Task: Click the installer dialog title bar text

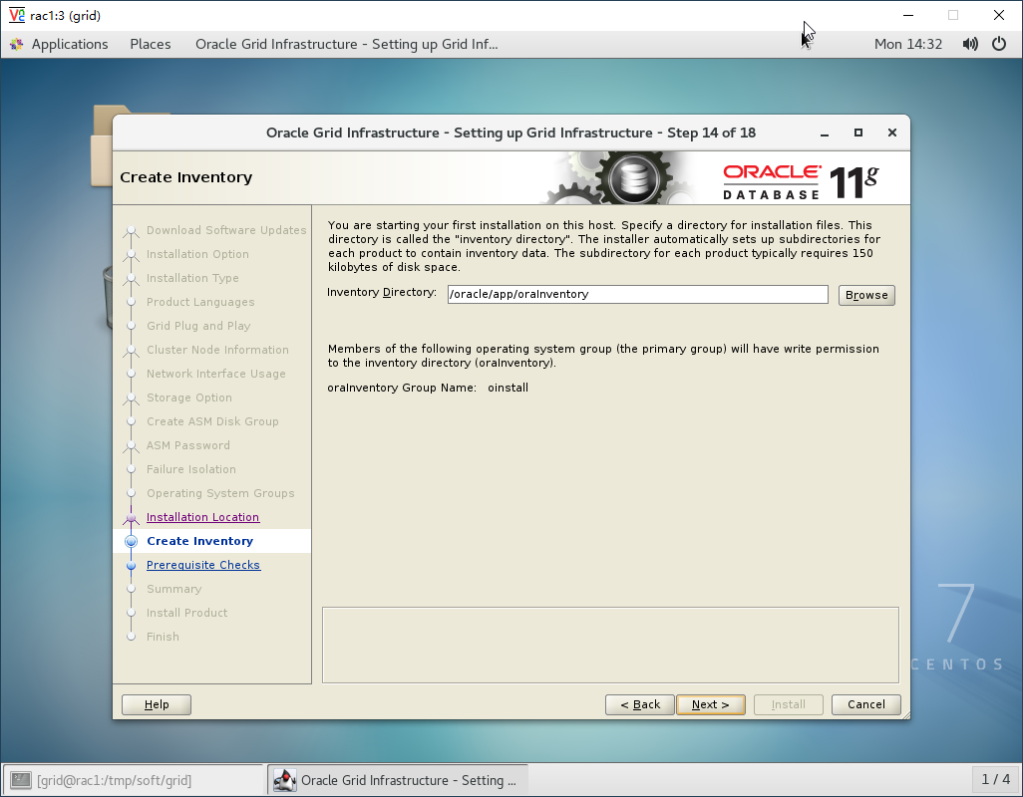Action: click(x=511, y=133)
